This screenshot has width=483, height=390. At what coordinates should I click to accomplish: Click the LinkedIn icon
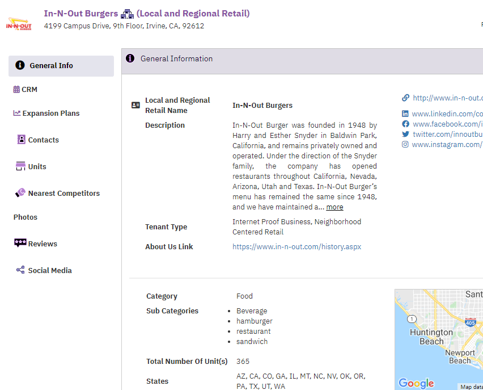405,114
